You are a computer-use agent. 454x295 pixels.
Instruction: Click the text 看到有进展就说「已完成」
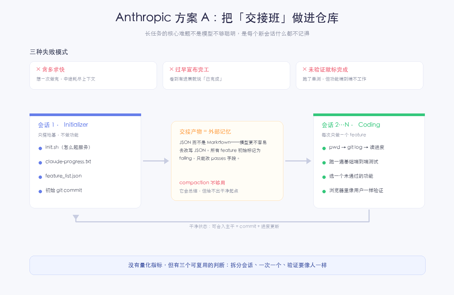tap(196, 79)
